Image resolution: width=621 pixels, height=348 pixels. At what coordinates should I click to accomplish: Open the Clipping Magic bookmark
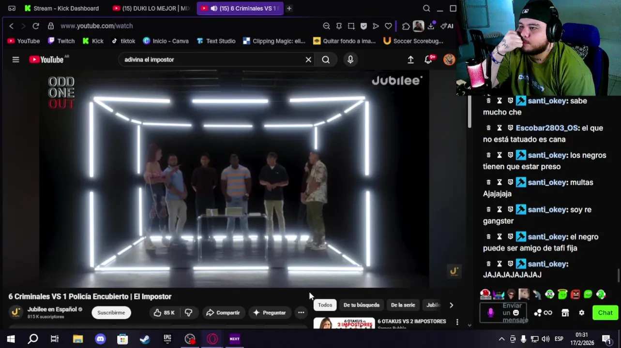click(274, 41)
